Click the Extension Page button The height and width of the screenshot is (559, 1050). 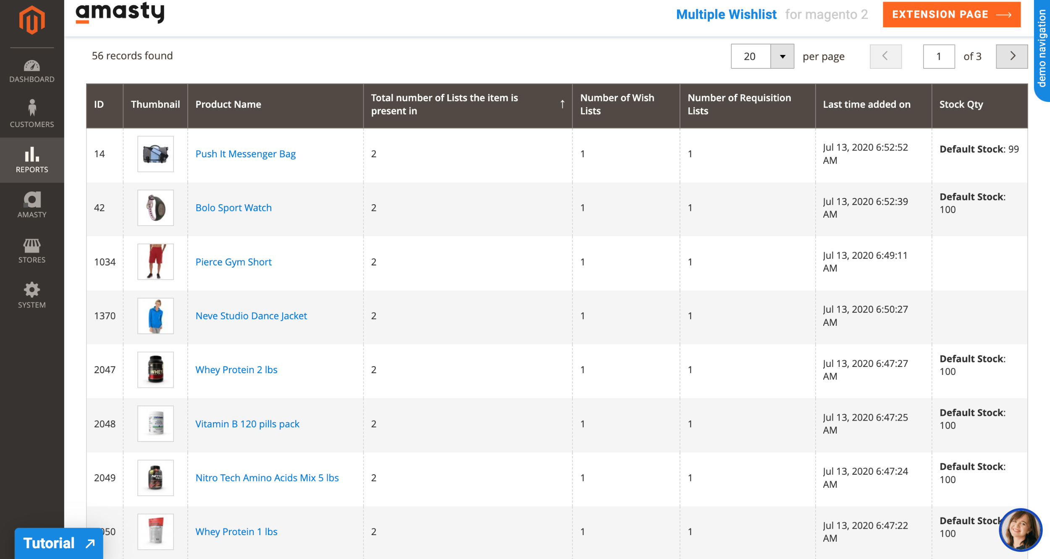coord(951,14)
